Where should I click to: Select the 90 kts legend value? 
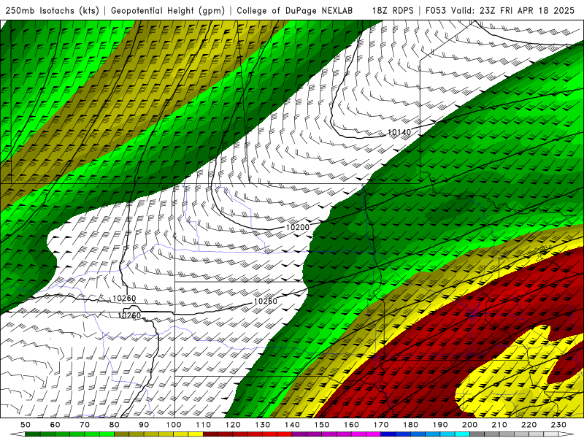[x=144, y=425]
